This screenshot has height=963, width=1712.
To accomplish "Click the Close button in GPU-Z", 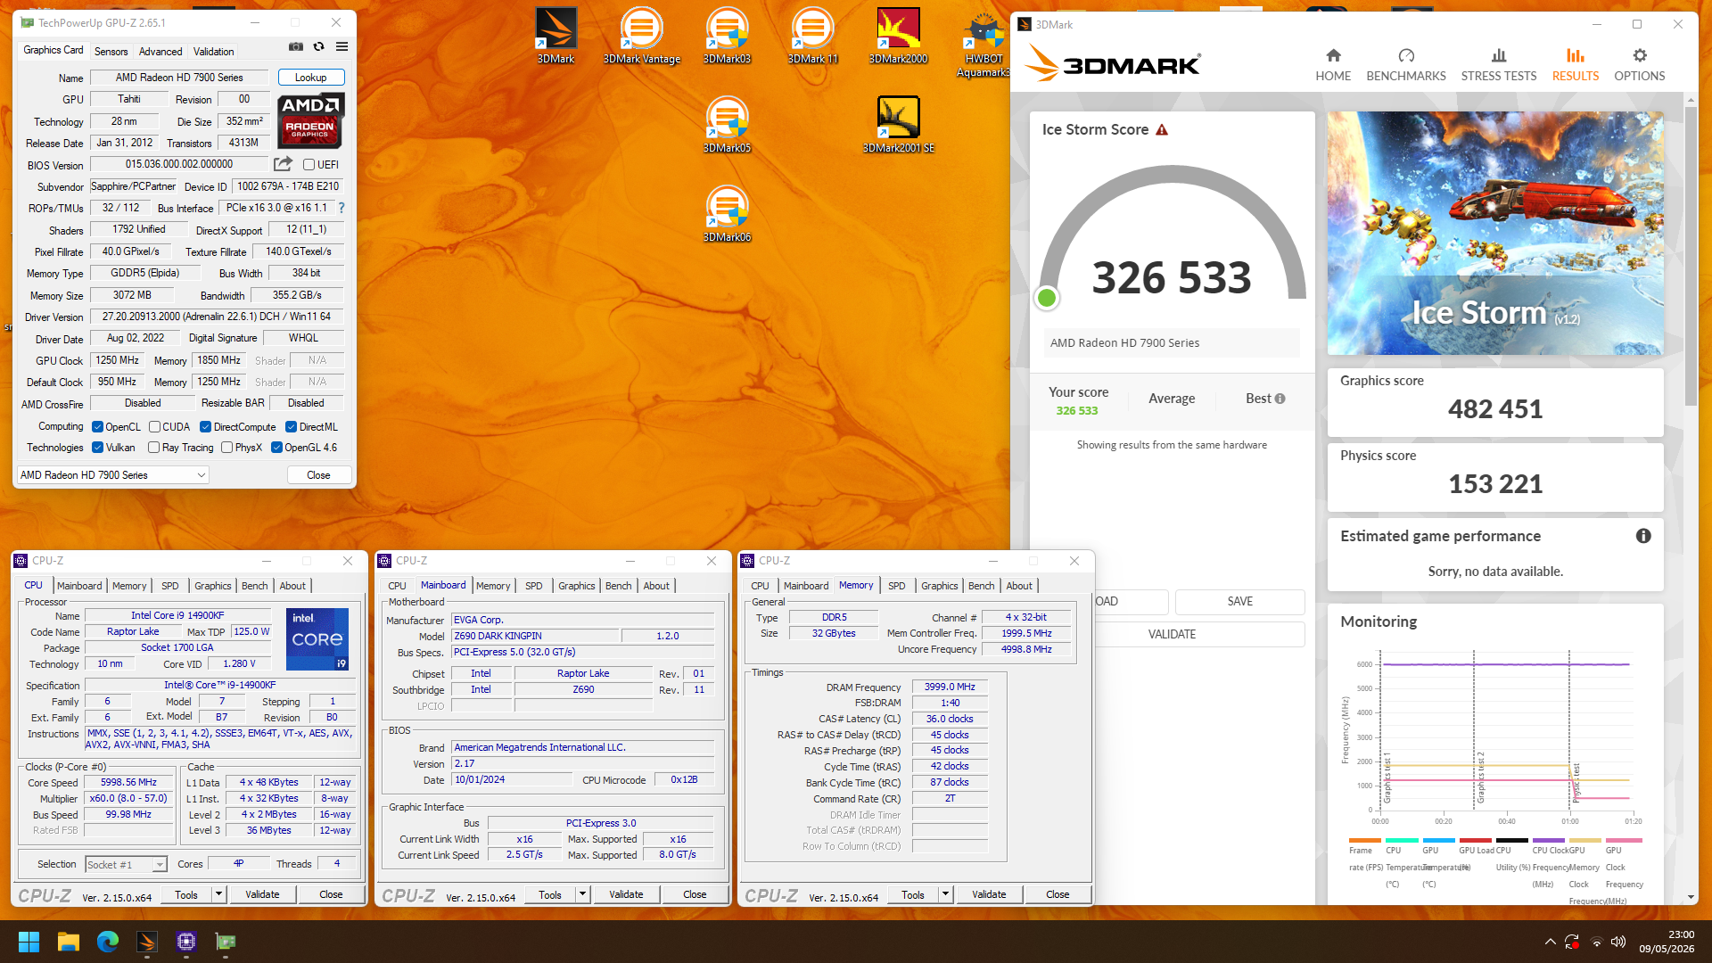I will 318,475.
